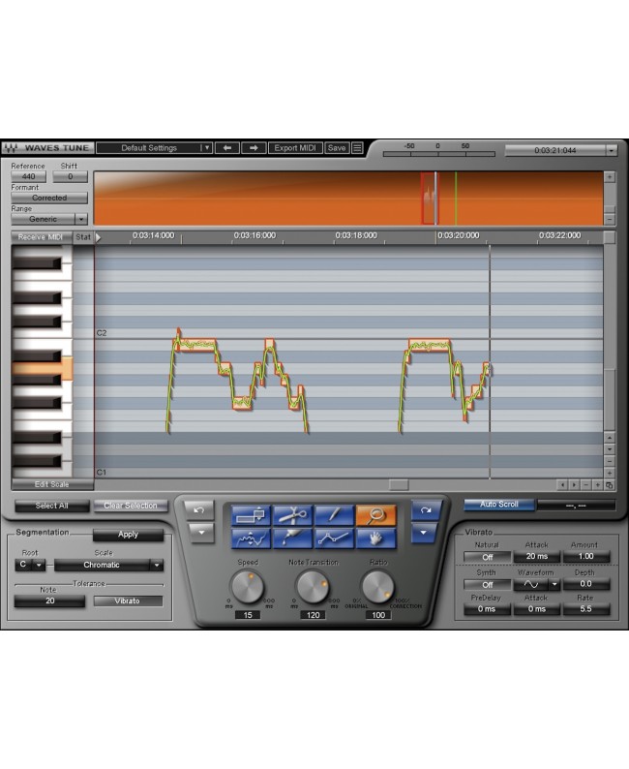Click the synth vibrato Rate 5.5 field
This screenshot has height=769, width=629.
point(585,609)
